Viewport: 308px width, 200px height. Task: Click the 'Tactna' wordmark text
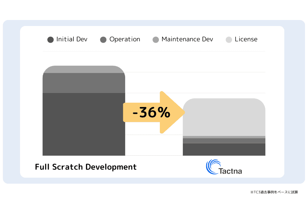pyautogui.click(x=230, y=171)
